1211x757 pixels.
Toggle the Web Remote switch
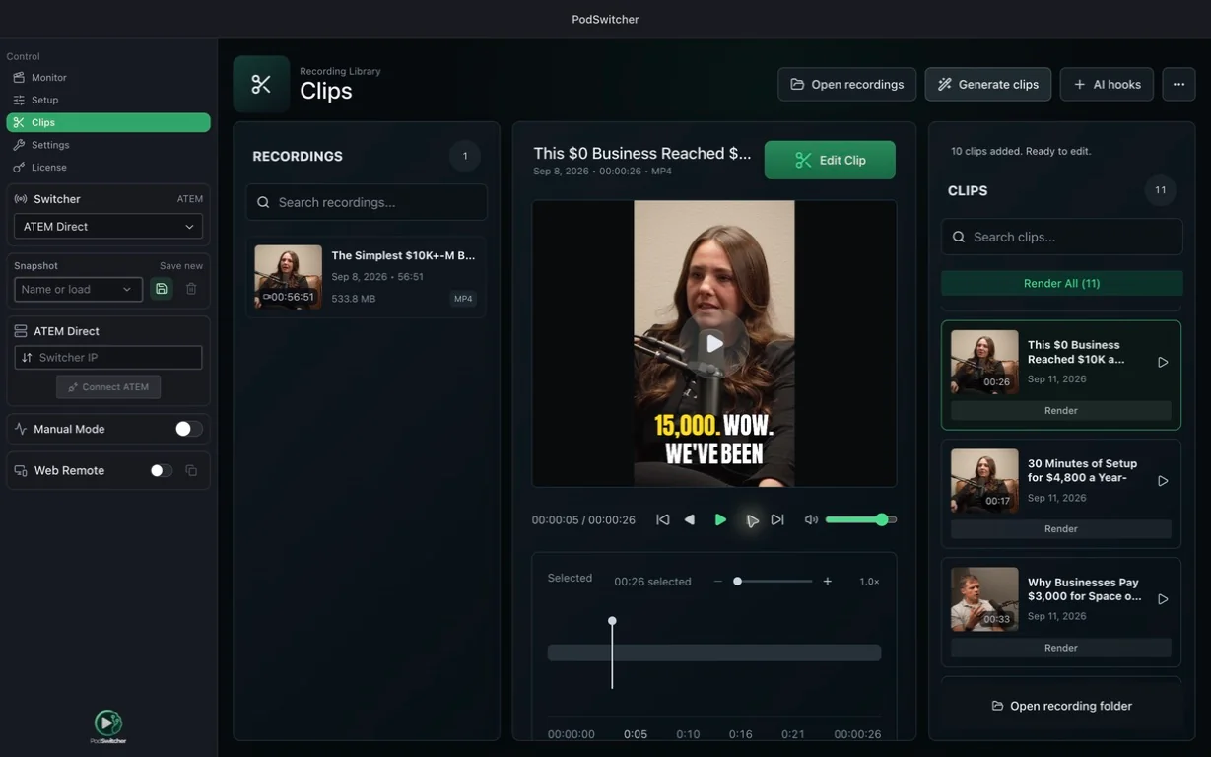[x=161, y=470]
